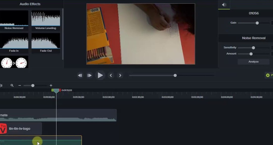Jump to previous frame step-back button
The width and height of the screenshot is (273, 145).
tap(80, 76)
